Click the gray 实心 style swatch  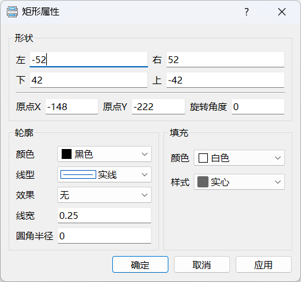(x=203, y=182)
